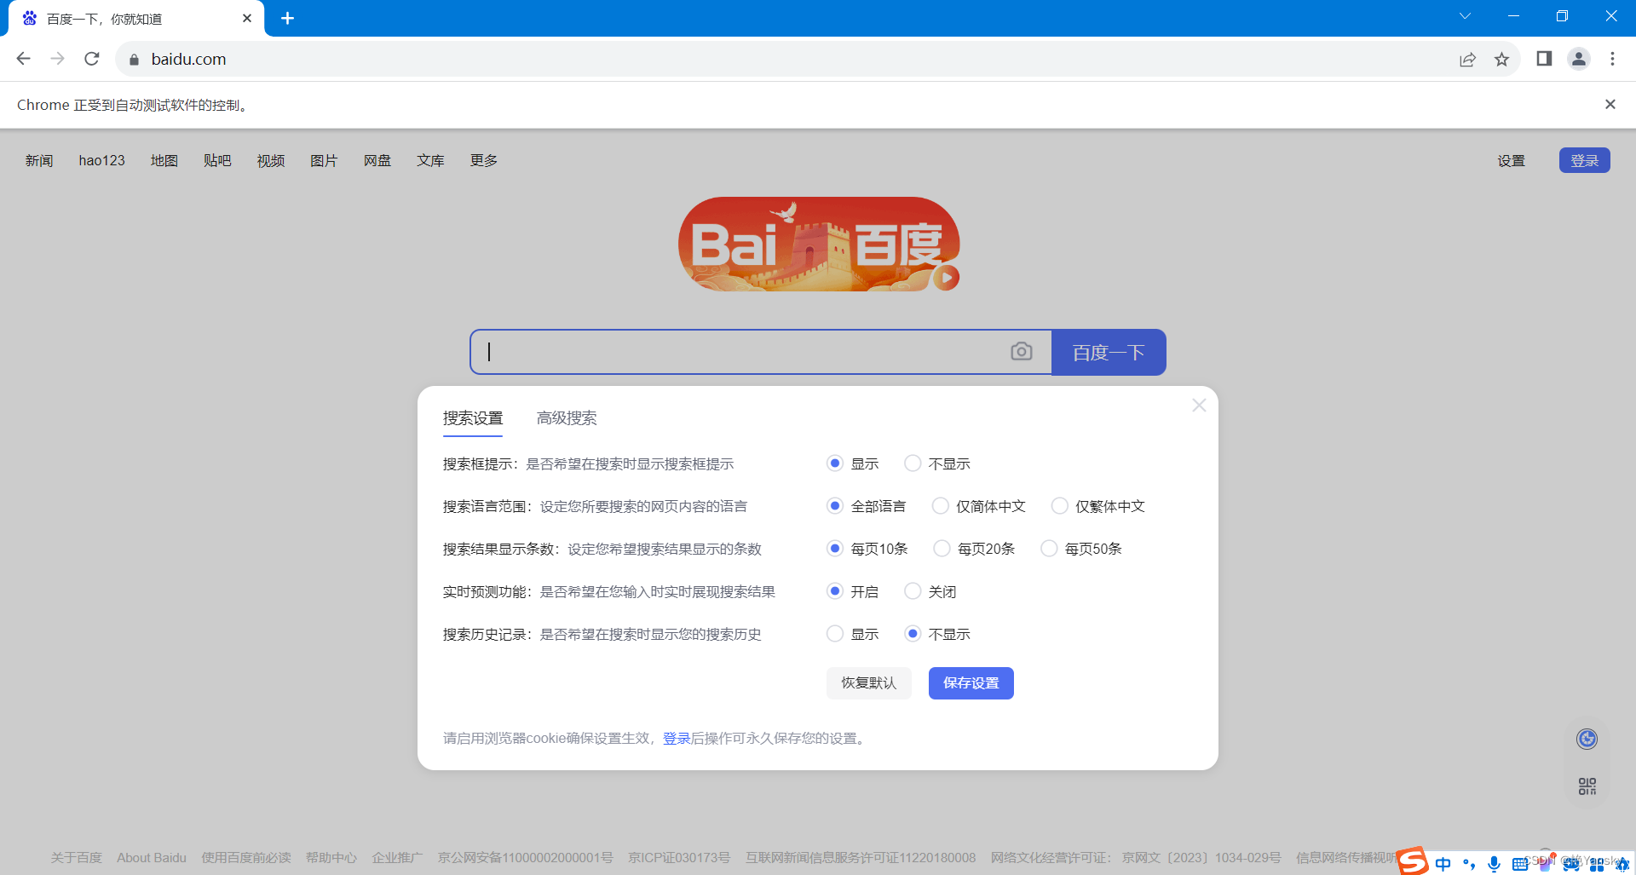
Task: Click the 登录 link in the cookie notice
Action: [x=677, y=739]
